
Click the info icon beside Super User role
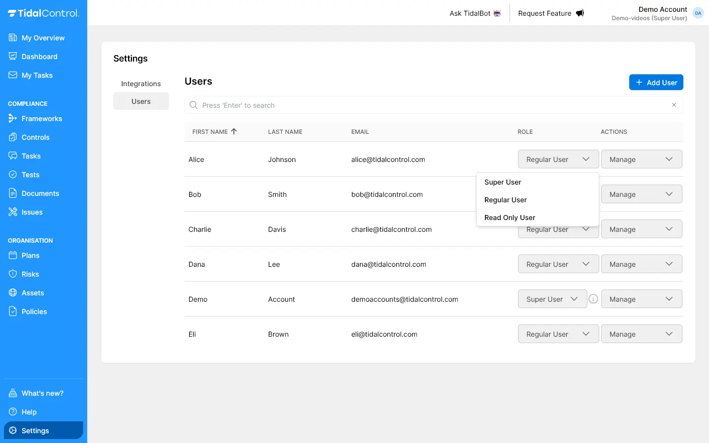(593, 299)
